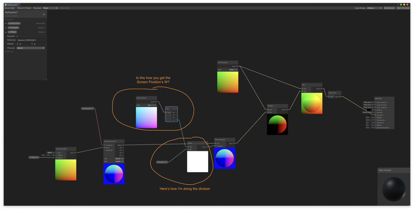Click the In(4) input port on Split

coord(167,112)
